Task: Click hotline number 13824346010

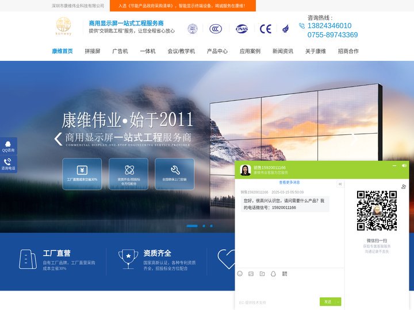Action: click(x=329, y=26)
